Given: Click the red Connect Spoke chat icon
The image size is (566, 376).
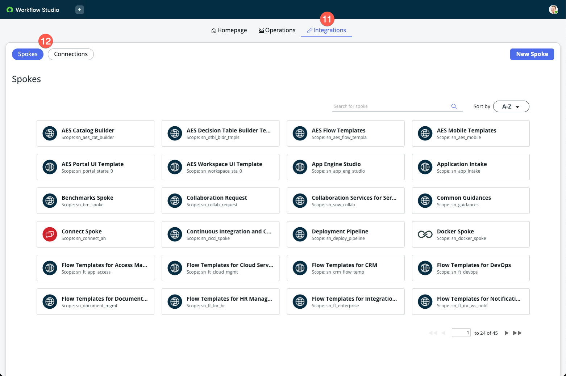Looking at the screenshot, I should pos(50,235).
